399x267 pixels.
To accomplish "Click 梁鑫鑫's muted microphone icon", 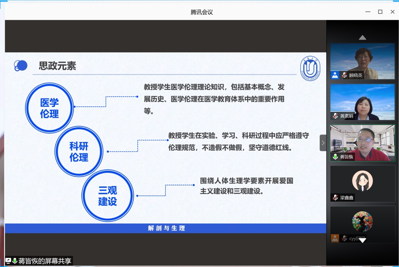I will click(x=335, y=198).
